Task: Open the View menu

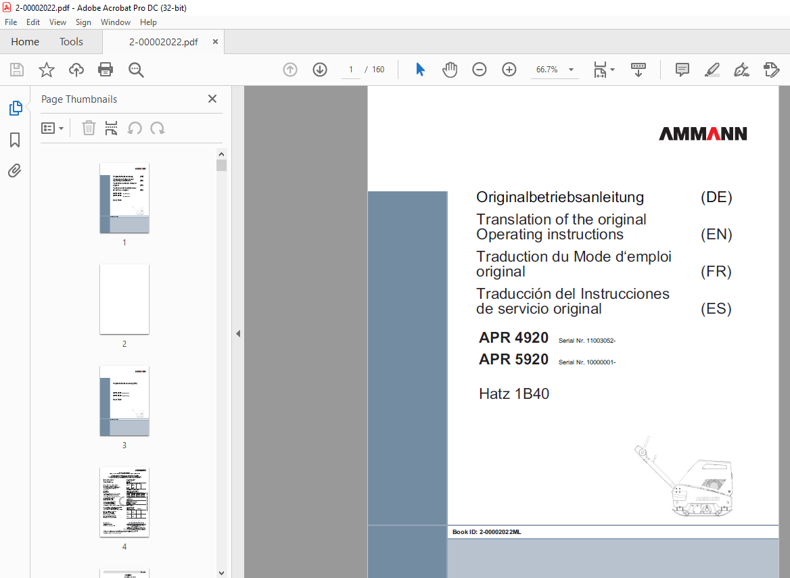Action: tap(57, 22)
